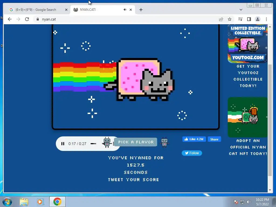Click TWEET YOUR SCORE link

(x=134, y=180)
